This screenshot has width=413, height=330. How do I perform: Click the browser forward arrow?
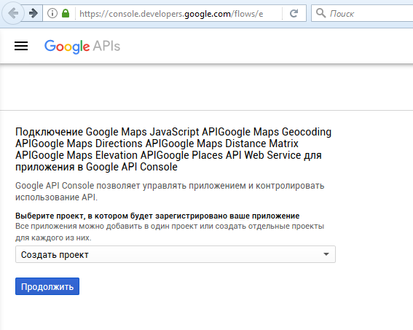click(34, 13)
